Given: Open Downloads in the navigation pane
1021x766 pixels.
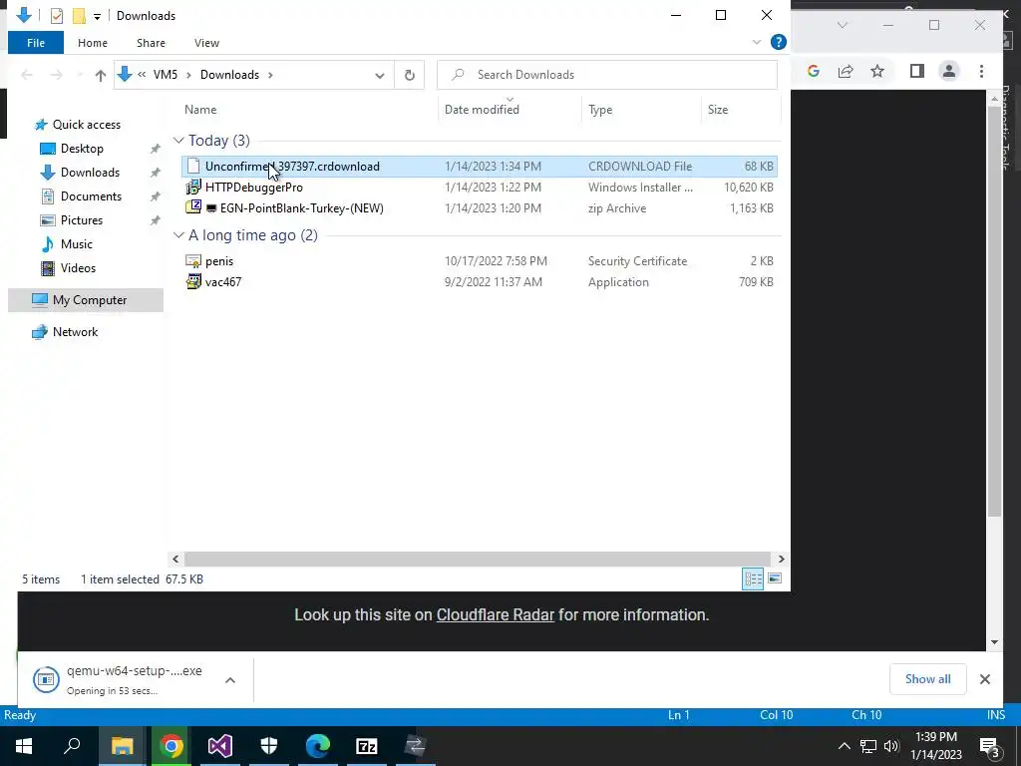Looking at the screenshot, I should click(90, 173).
